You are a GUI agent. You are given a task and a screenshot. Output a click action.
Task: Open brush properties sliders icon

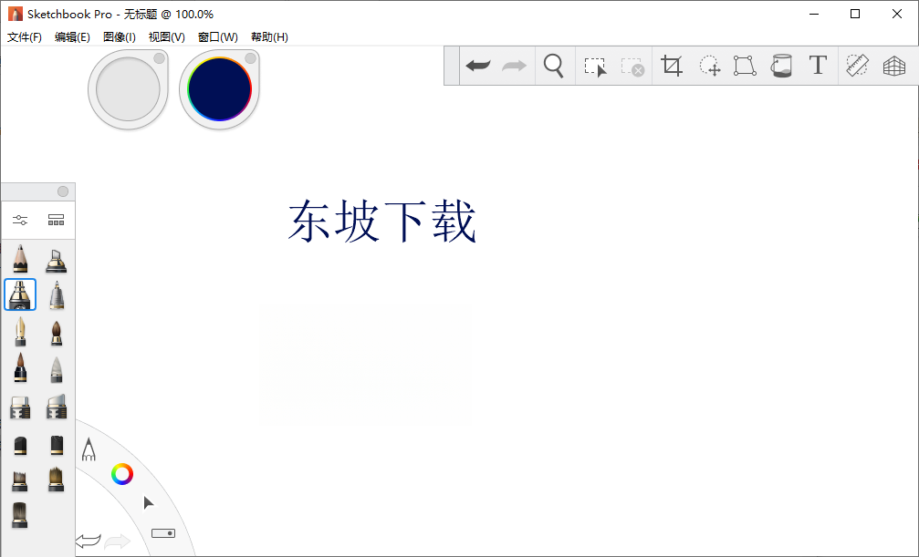coord(20,221)
